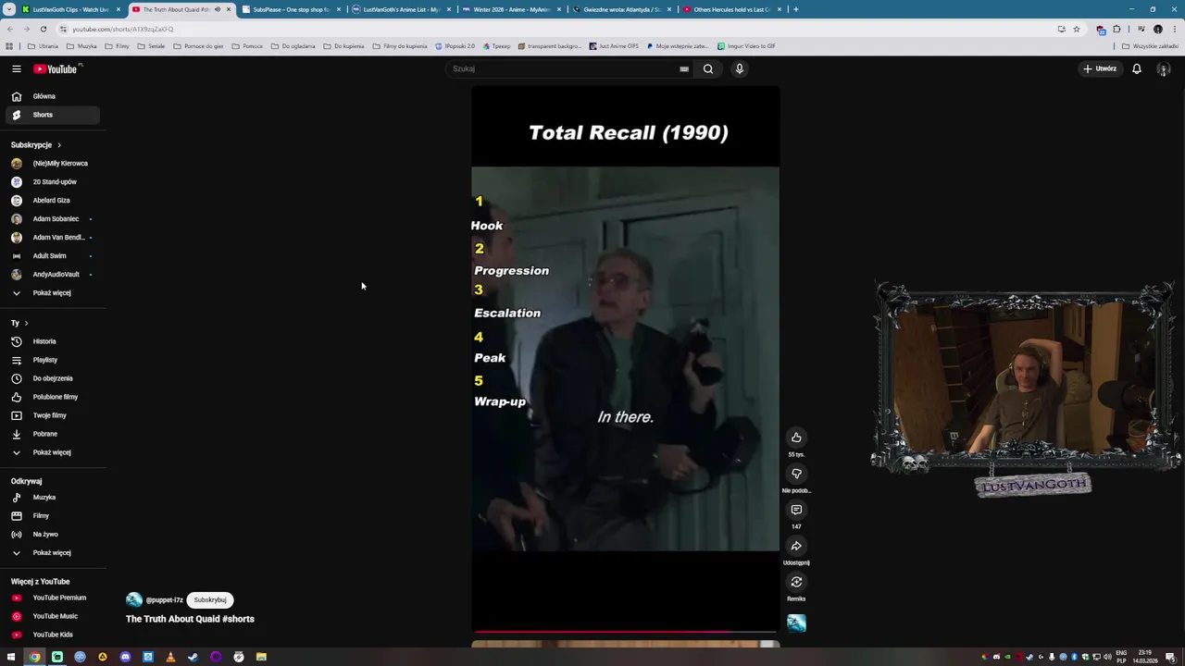The height and width of the screenshot is (666, 1185).
Task: Expand Pokaż więcej under subscriptions
Action: pyautogui.click(x=52, y=293)
